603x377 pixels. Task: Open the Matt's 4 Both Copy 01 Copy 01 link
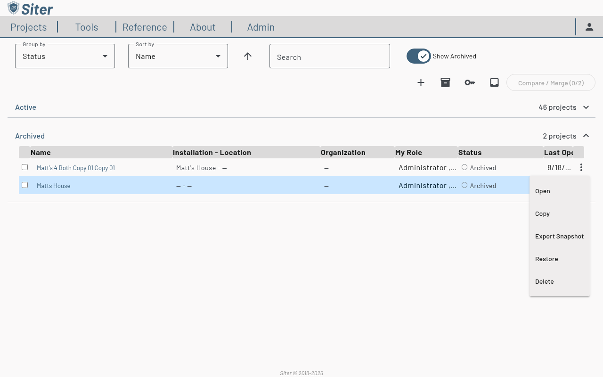tap(76, 168)
